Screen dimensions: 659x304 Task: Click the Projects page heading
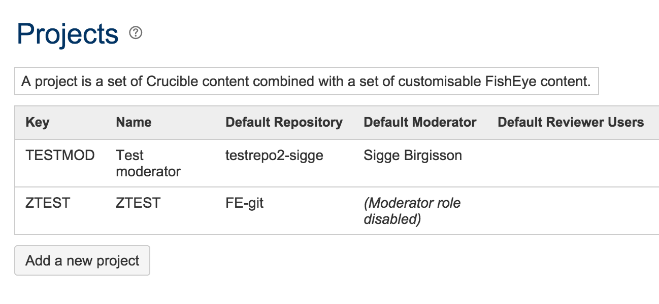point(68,34)
